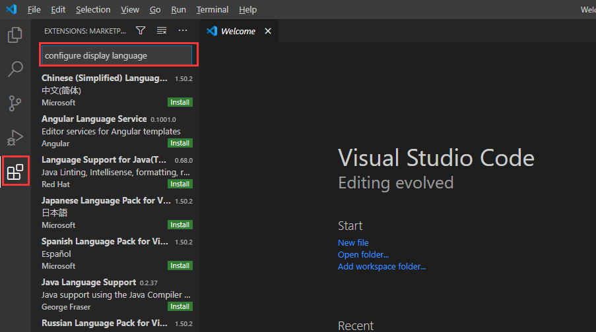Click Add workspace folder... link
Viewport: 596px width, 332px height.
click(x=382, y=266)
